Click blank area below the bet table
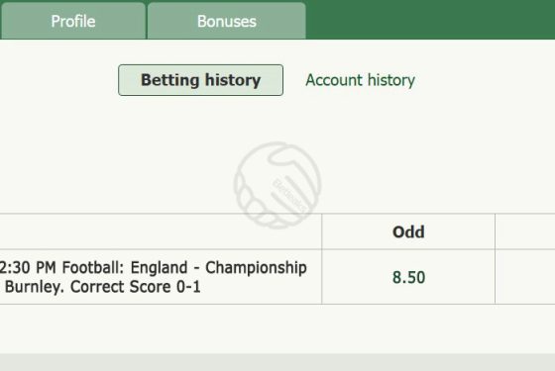Viewport: 555px width, 371px height. click(277, 328)
